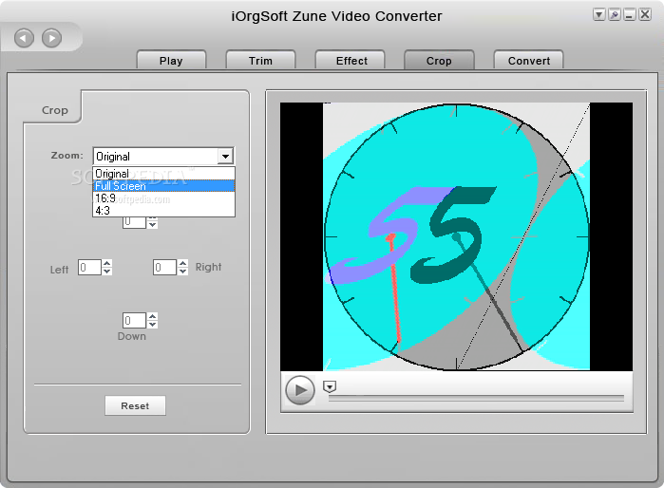Minimize the iOrgSoft window
Screen dimensions: 664x488
point(629,15)
